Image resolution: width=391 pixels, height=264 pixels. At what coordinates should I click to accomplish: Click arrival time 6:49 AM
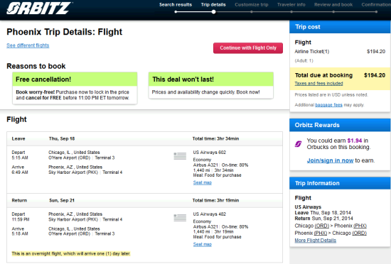tap(20, 172)
